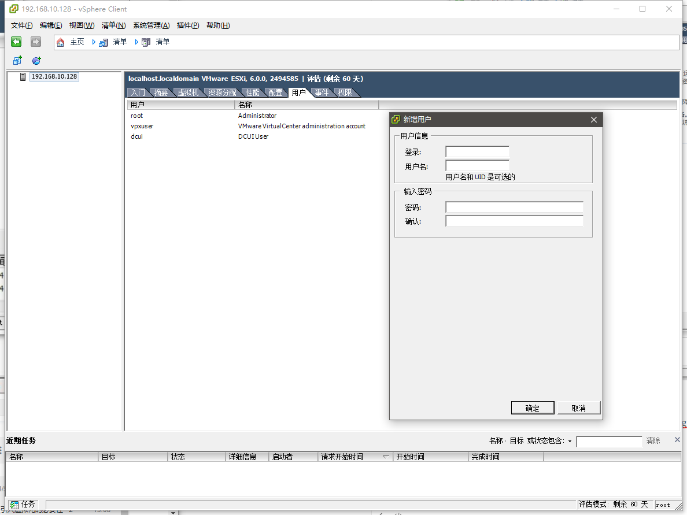Switch to the 配置 tab

pos(276,92)
